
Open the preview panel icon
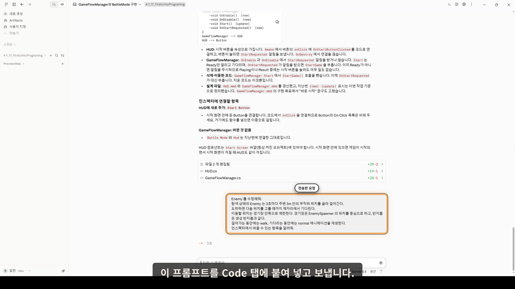pos(457,4)
